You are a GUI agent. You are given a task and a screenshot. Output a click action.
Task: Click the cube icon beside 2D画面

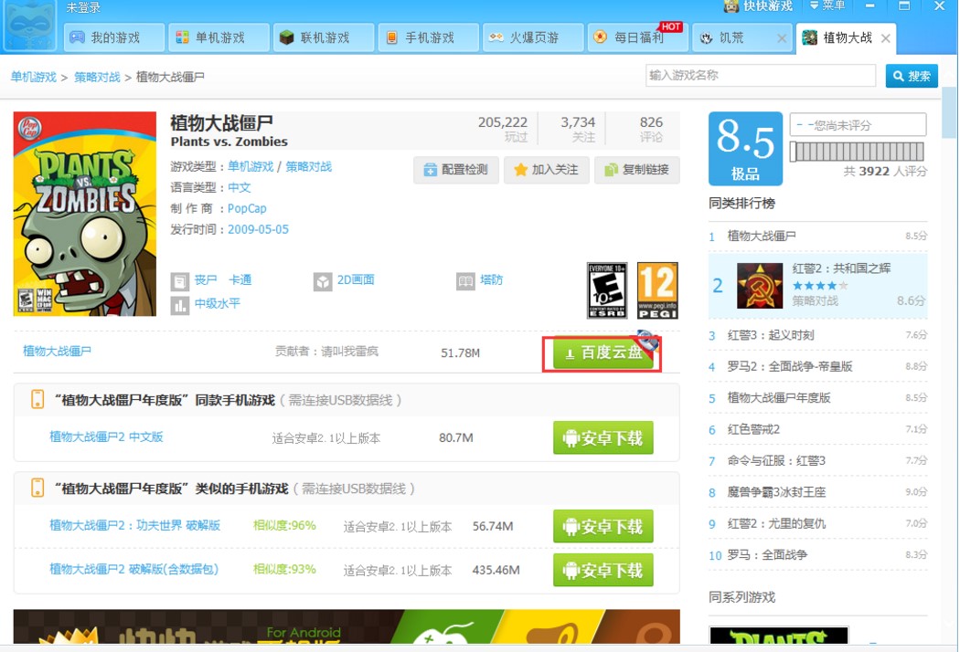323,281
